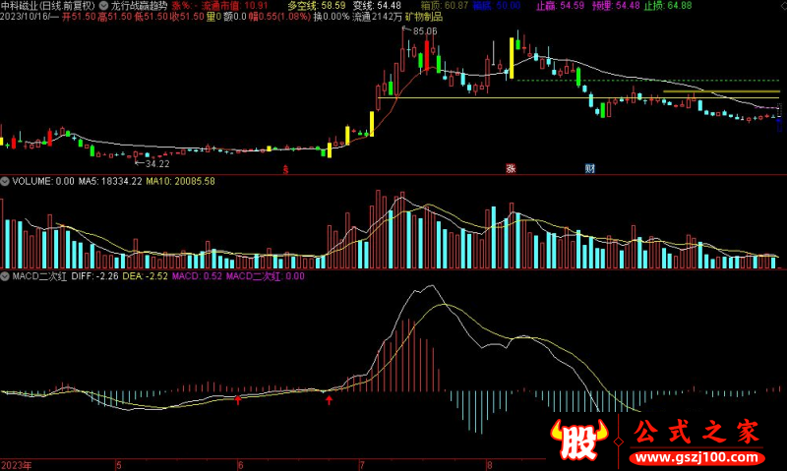This screenshot has height=471, width=787.
Task: Click the 止损: 64.88 value
Action: coord(668,6)
